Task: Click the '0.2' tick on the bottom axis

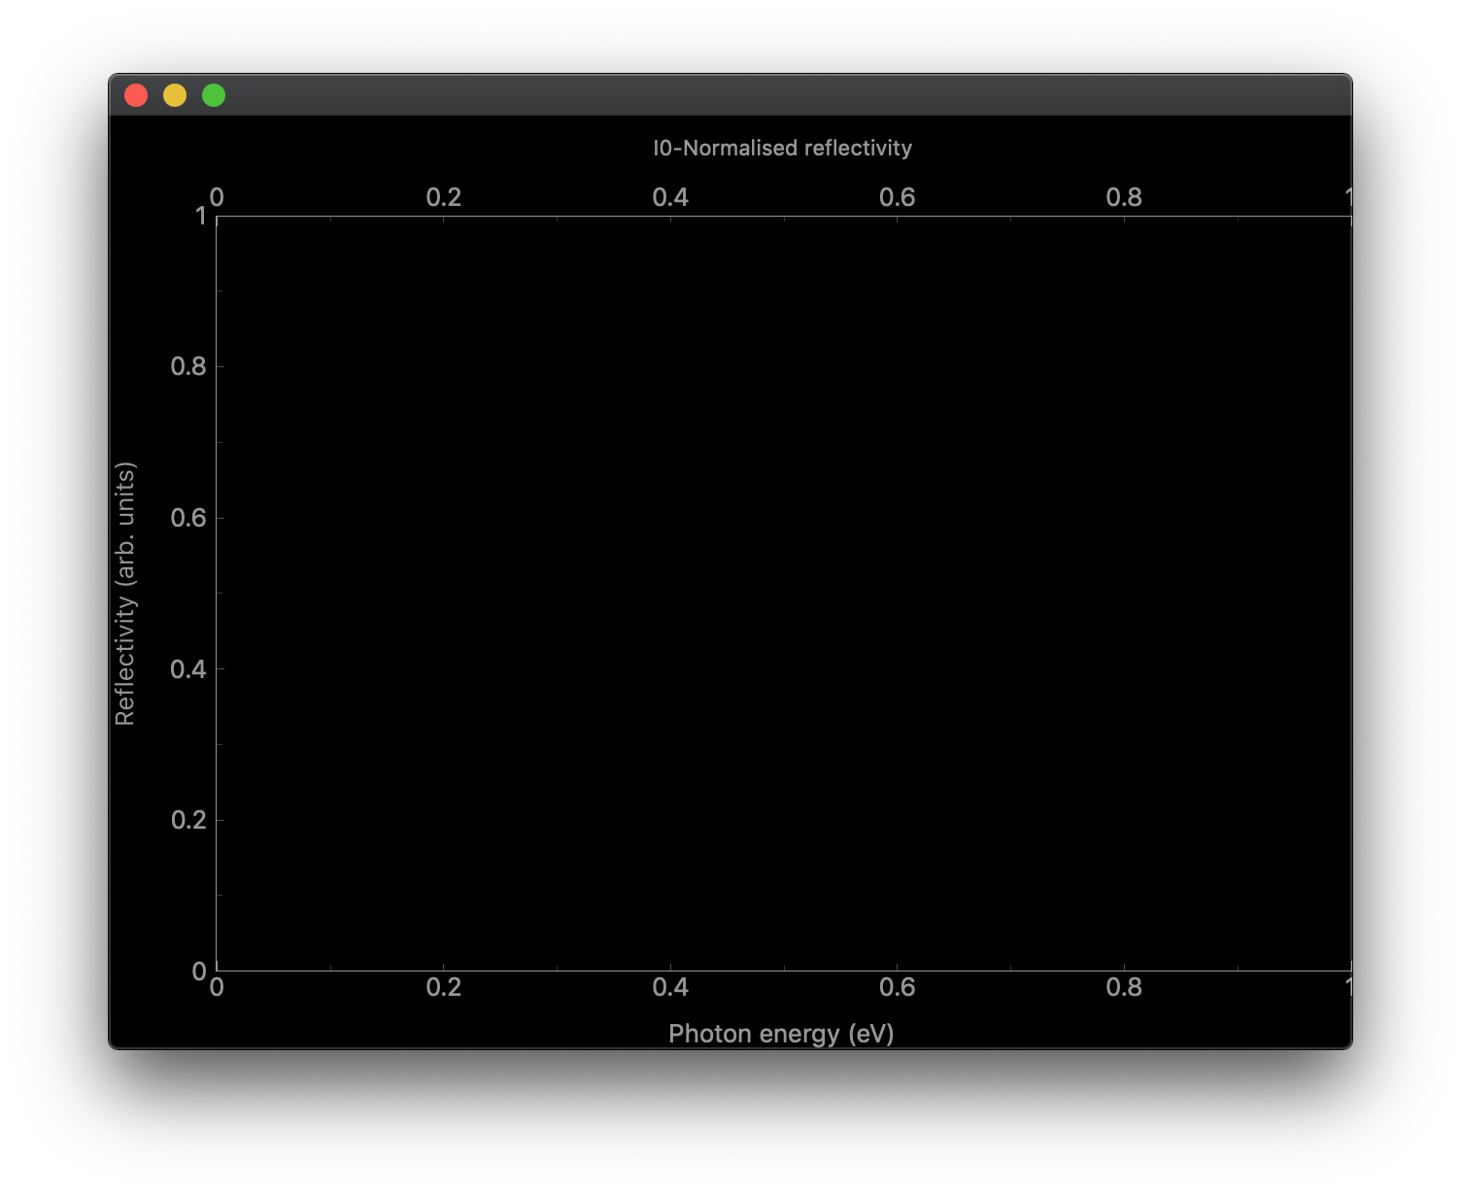Action: click(x=444, y=988)
